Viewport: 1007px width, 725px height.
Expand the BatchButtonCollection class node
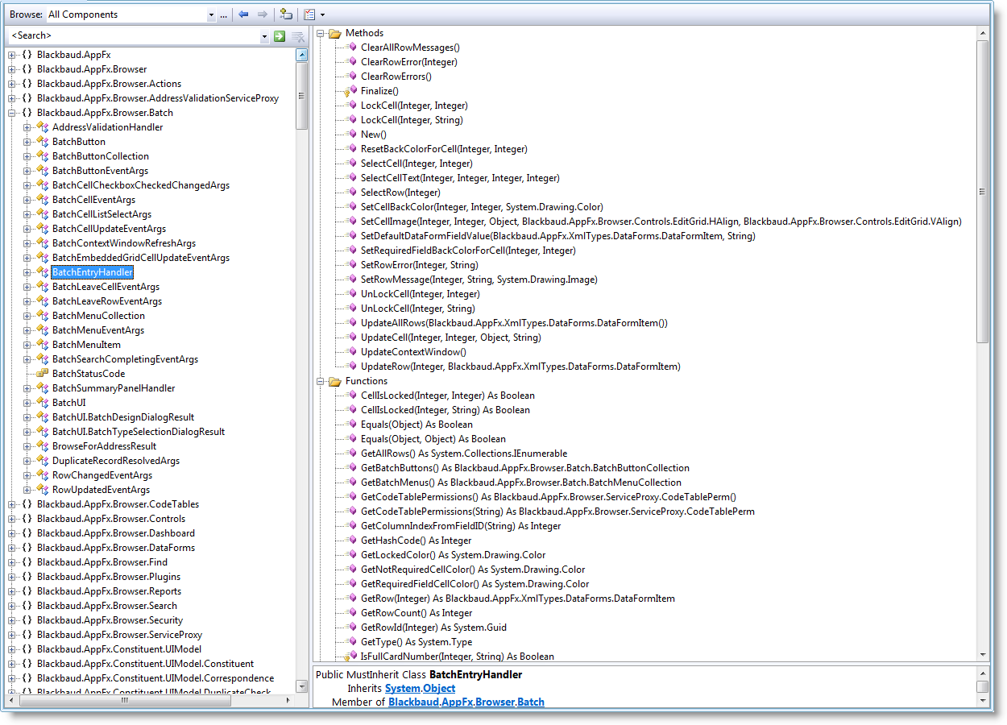(27, 156)
